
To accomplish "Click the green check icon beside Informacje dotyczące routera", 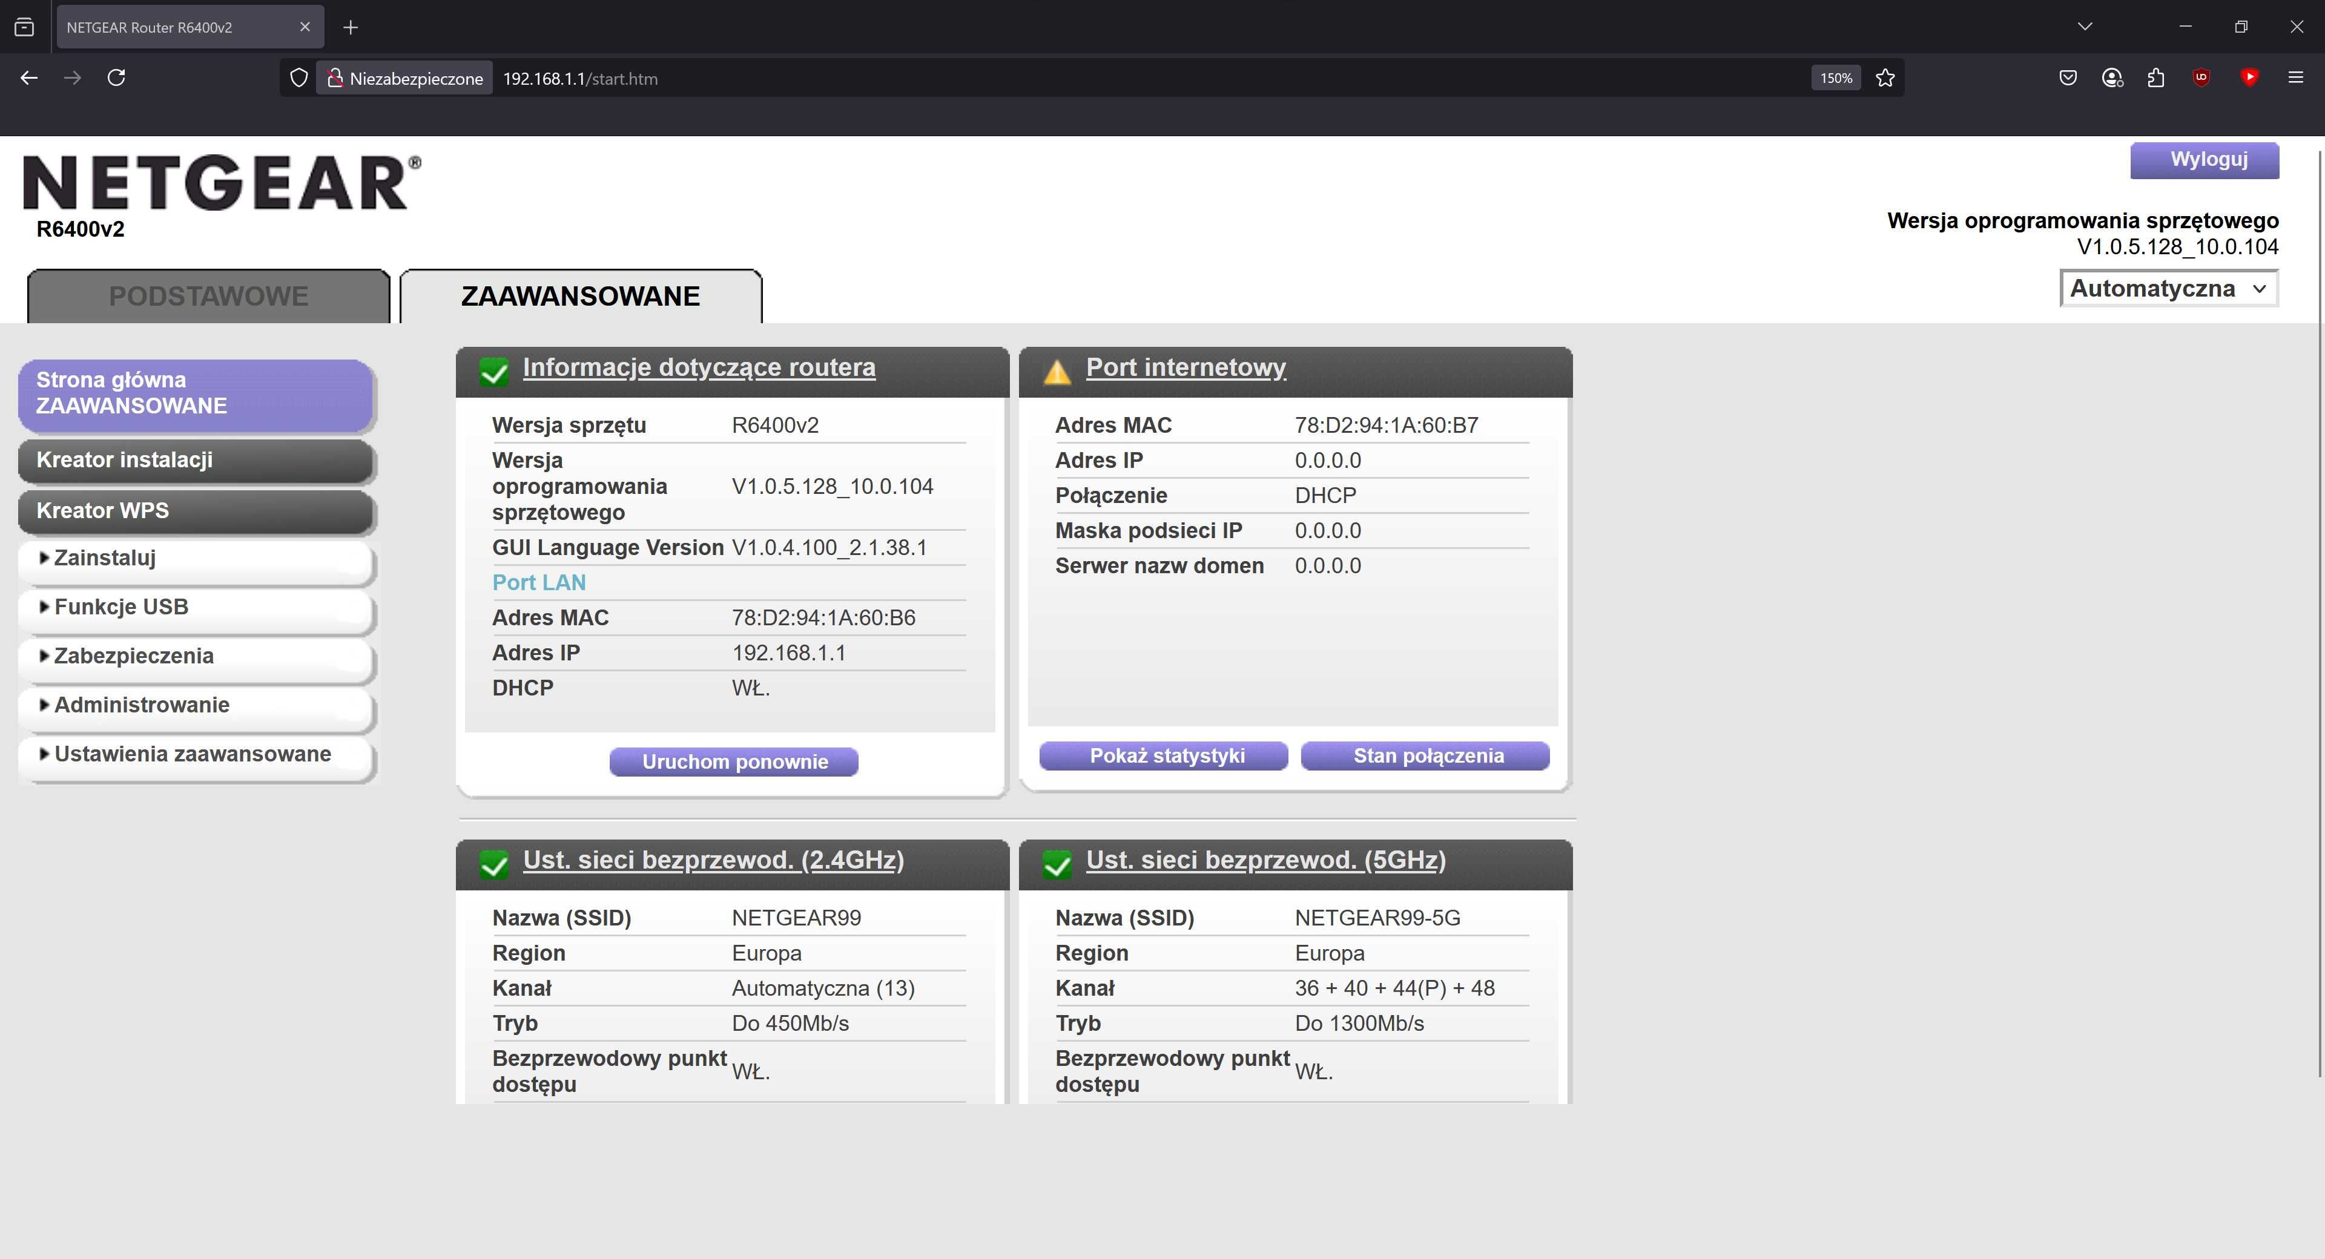I will (495, 371).
